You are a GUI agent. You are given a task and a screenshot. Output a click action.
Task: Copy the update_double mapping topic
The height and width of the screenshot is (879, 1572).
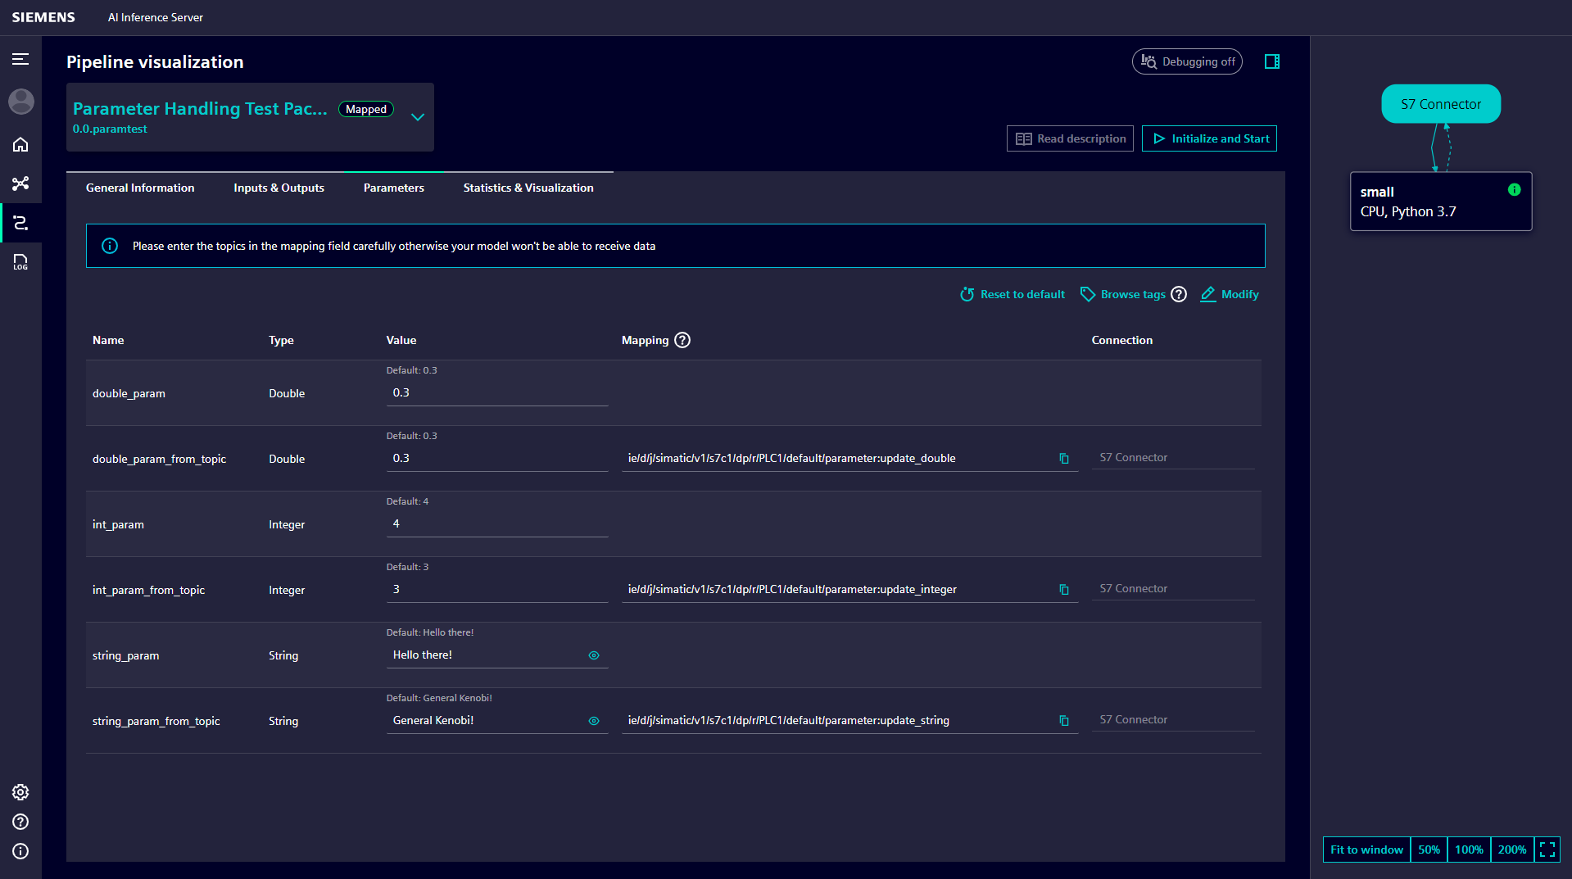[x=1064, y=459]
